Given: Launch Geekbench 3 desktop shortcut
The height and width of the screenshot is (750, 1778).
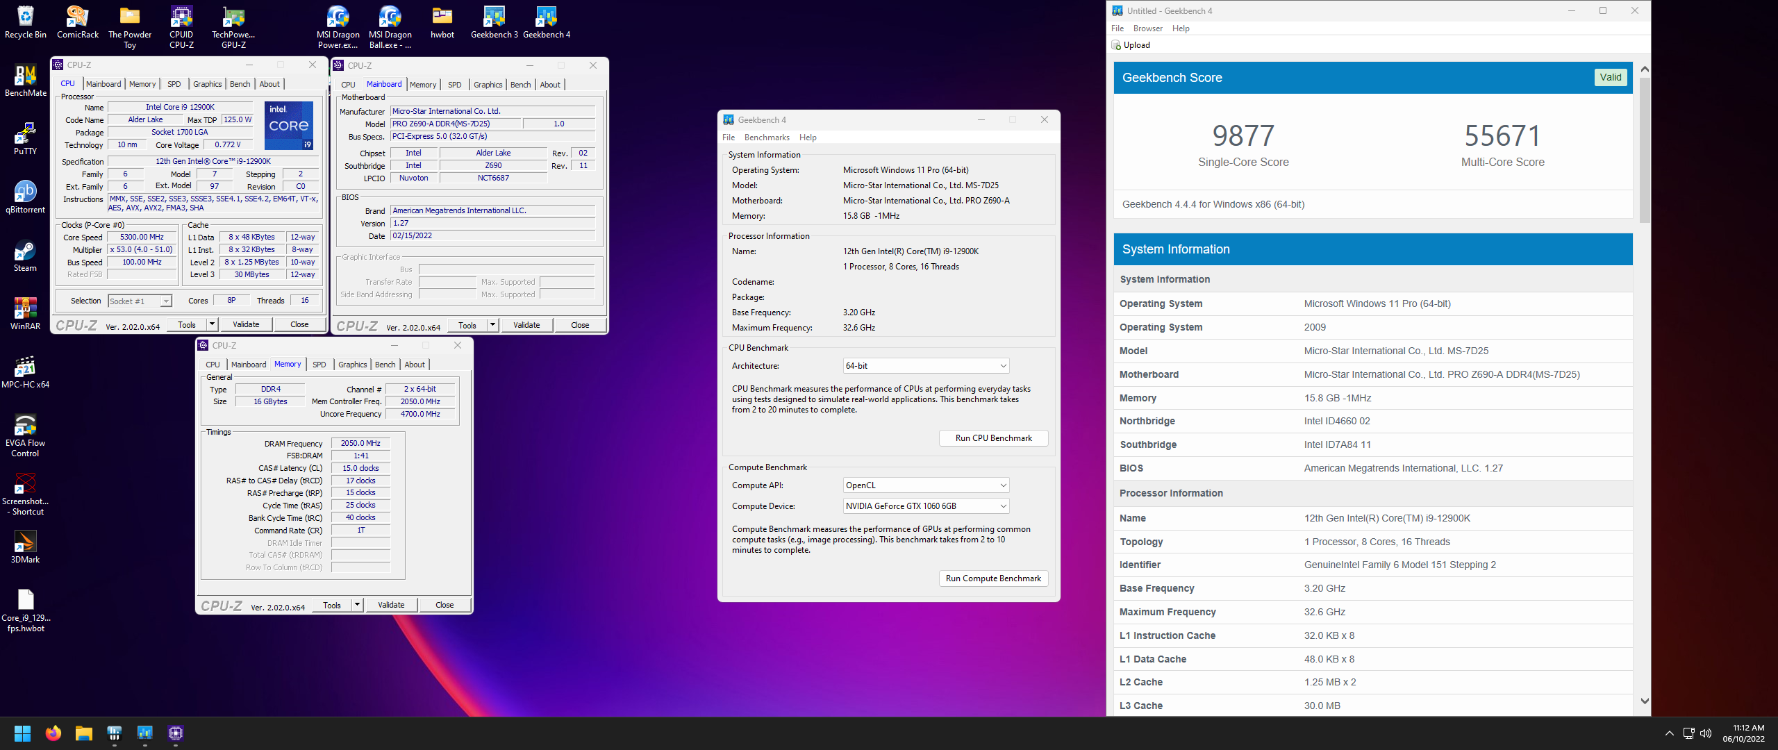Looking at the screenshot, I should 495,22.
